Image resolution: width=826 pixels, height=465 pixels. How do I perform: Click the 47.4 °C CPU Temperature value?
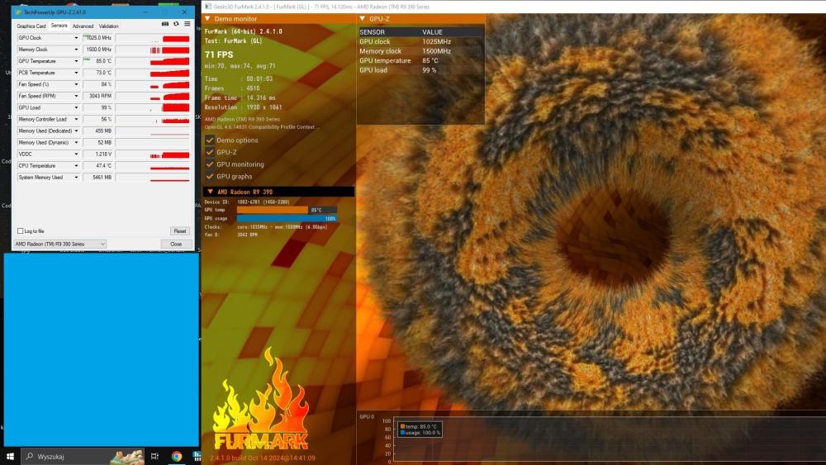tap(98, 165)
